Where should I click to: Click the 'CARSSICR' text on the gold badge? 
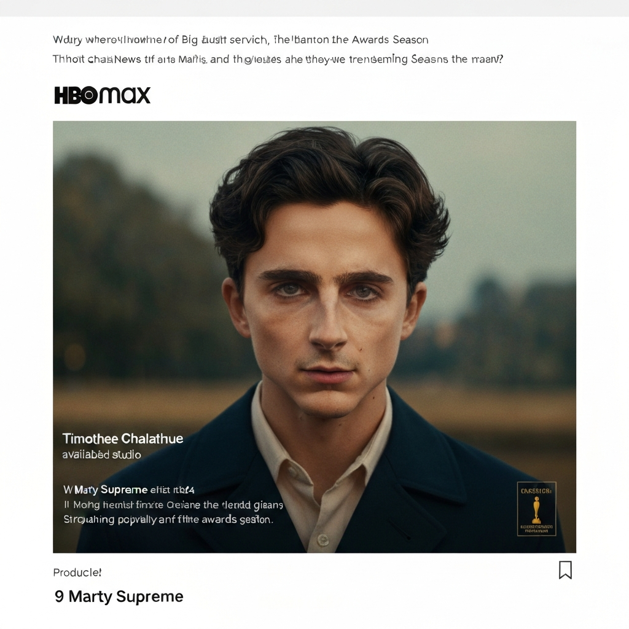point(536,491)
